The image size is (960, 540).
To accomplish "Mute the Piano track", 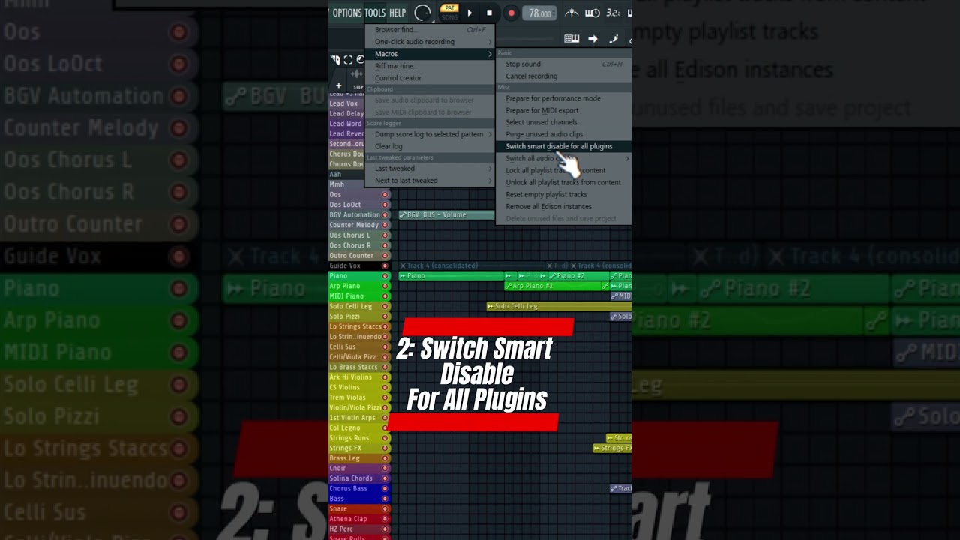I will click(385, 276).
